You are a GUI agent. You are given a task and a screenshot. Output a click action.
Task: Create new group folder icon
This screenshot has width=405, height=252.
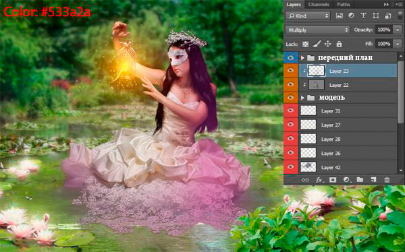click(x=360, y=179)
